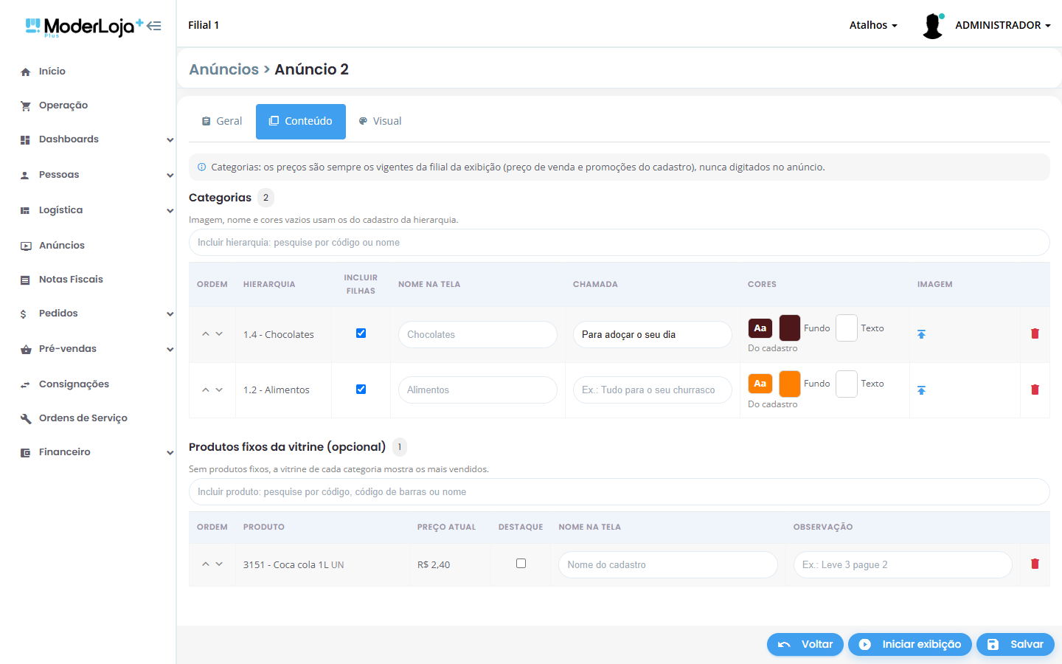Viewport: 1062px width, 664px height.
Task: Move Chocolates category up in order
Action: pos(206,334)
